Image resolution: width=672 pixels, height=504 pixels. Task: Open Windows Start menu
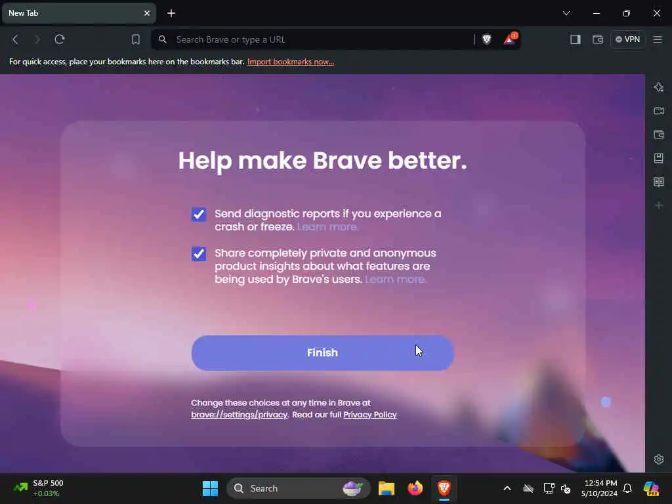pos(210,488)
